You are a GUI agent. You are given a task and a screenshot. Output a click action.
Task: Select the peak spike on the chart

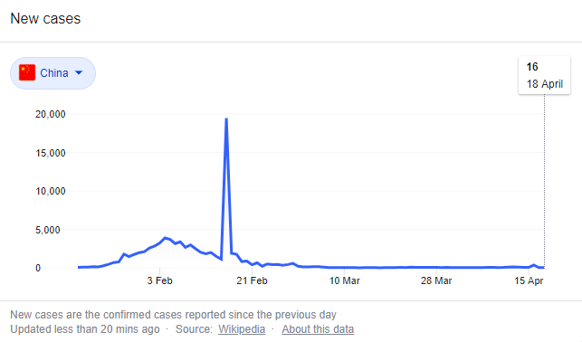coord(226,119)
